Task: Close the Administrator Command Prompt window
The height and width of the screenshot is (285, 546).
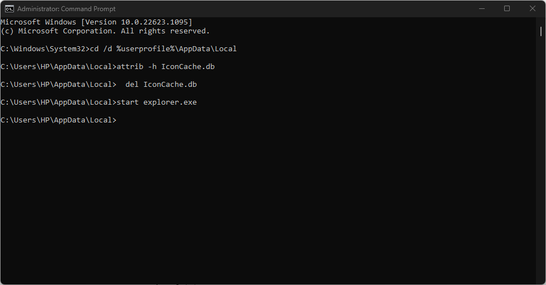Action: [x=533, y=9]
